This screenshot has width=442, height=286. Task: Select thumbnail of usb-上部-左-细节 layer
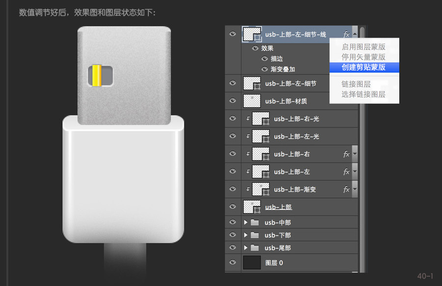[252, 83]
